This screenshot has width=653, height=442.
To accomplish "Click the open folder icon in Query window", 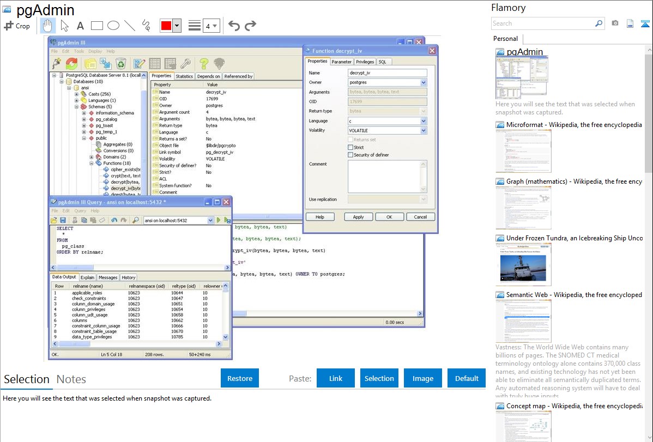I will [54, 220].
